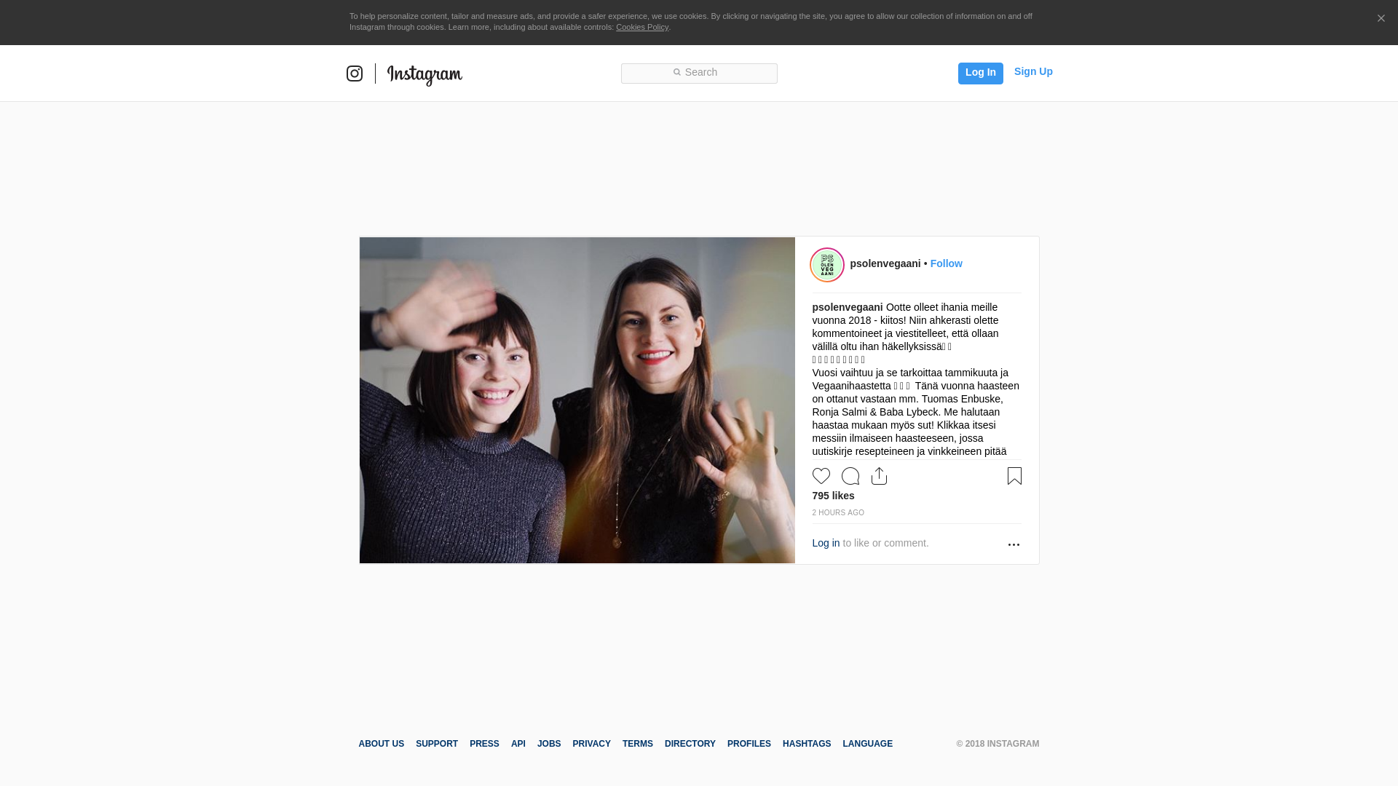The image size is (1398, 786).
Task: Click the 2 HOURS AGO timestamp
Action: point(838,512)
